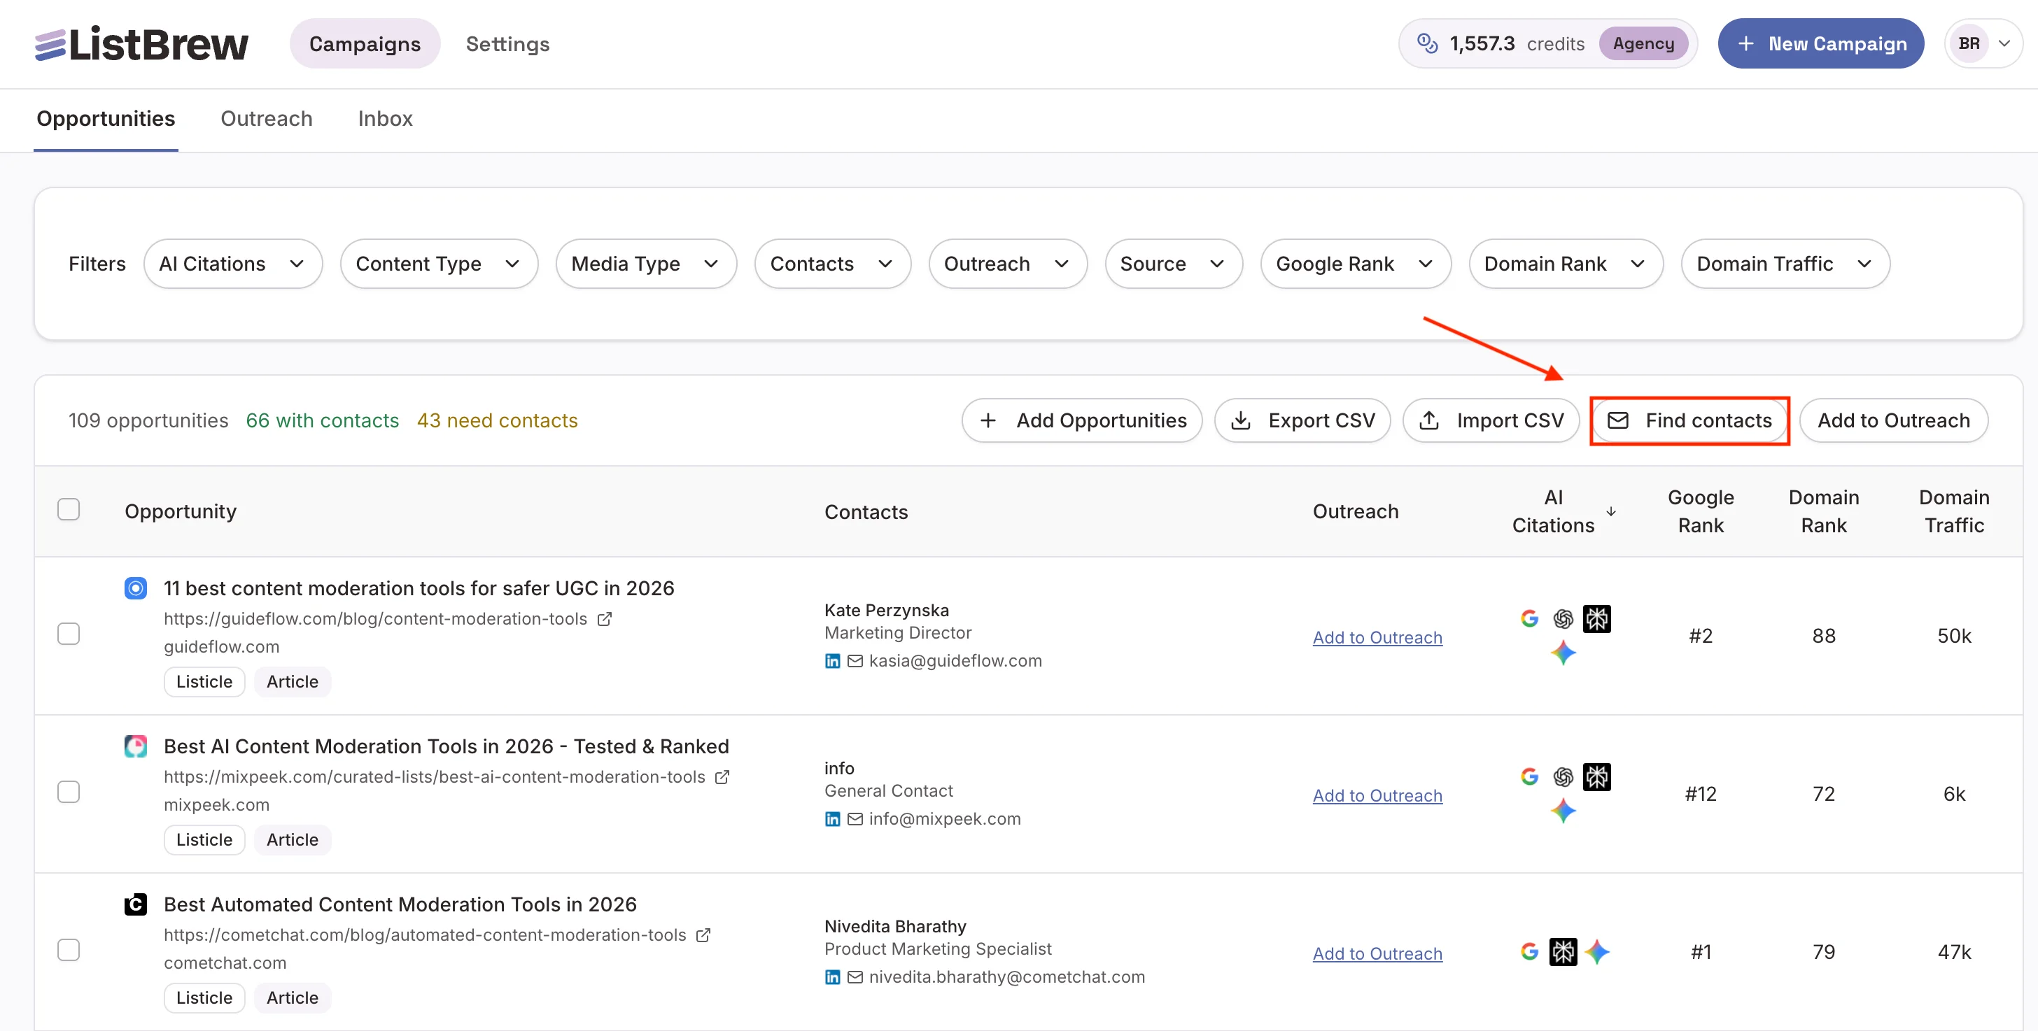Click Add Opportunities button
Image resolution: width=2038 pixels, height=1031 pixels.
(1081, 420)
